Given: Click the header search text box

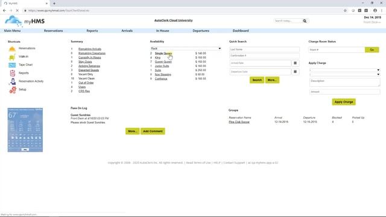Looking at the screenshot, I should tap(288, 21).
